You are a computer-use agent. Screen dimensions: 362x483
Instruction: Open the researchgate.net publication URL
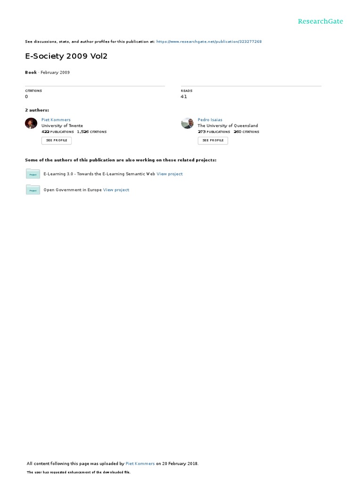pos(209,42)
